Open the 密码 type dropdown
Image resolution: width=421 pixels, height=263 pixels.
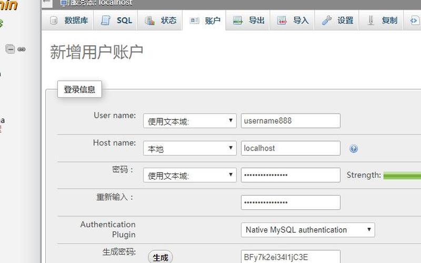point(189,175)
